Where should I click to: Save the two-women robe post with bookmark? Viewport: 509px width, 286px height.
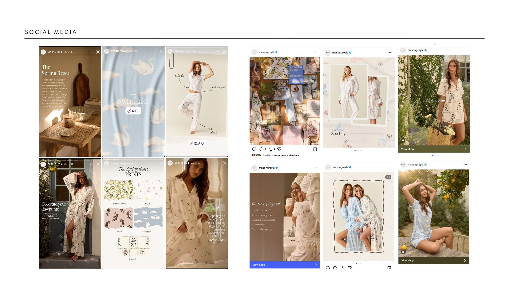[x=389, y=268]
